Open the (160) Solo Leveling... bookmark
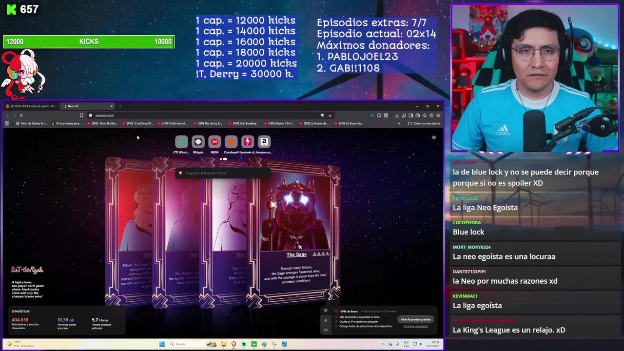This screenshot has width=624, height=351. [x=242, y=123]
